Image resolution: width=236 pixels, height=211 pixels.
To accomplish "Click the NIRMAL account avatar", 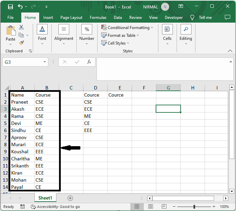I will 165,7.
